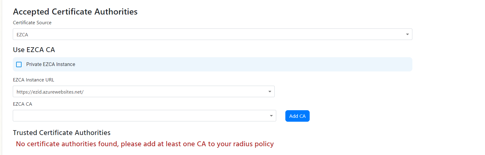This screenshot has width=485, height=155.
Task: Tick the Private EZCA Instance checkbox
Action: [x=19, y=64]
